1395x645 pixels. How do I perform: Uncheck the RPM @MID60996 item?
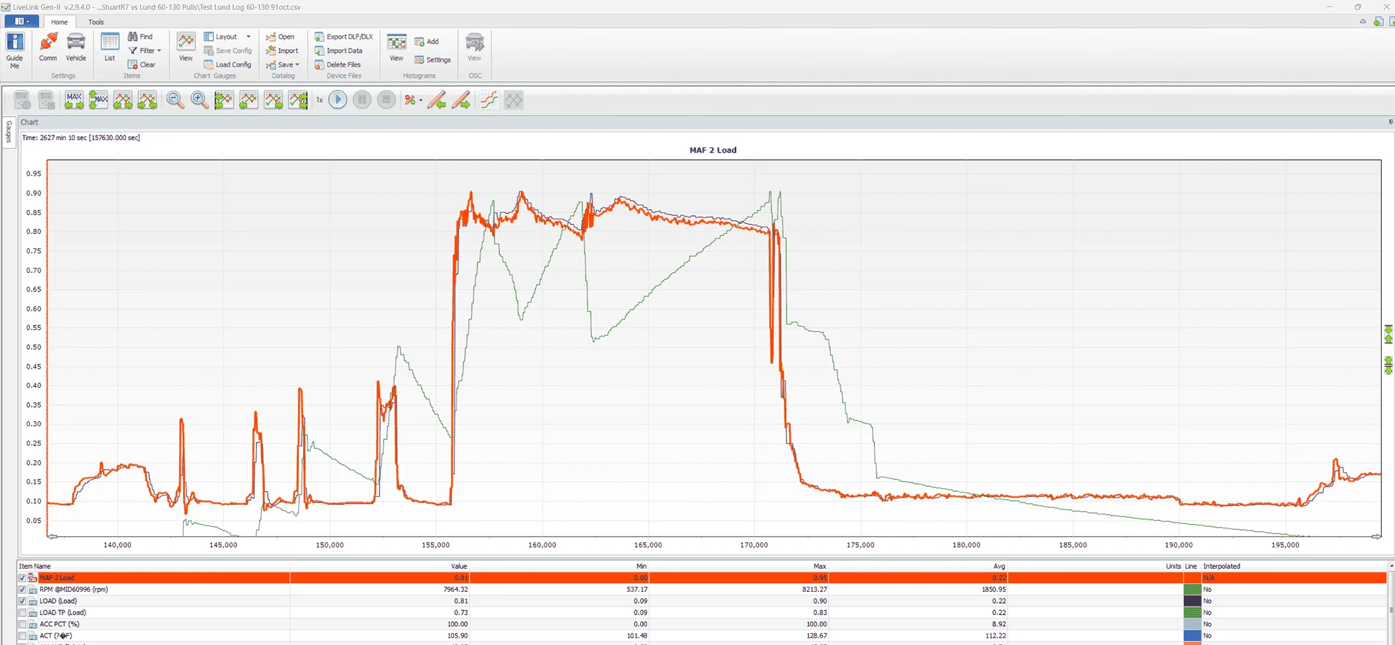[22, 589]
